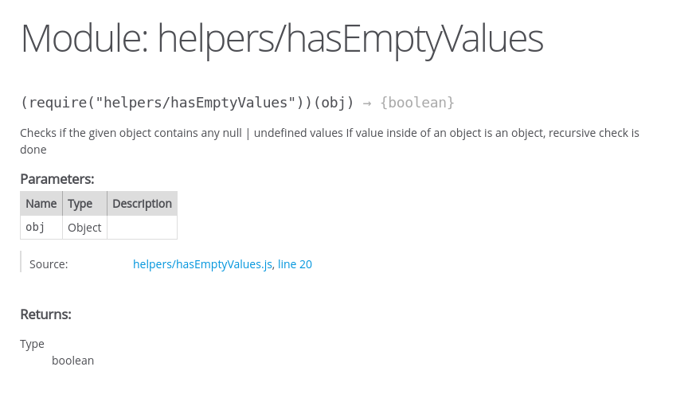Click the Type label under Returns
Viewport: 696px width, 398px height.
pos(32,345)
